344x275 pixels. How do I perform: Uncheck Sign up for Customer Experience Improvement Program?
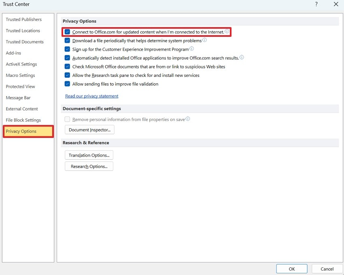[x=67, y=49]
